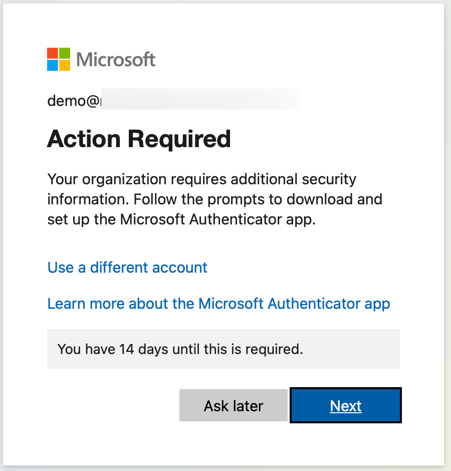Click the Microsoft four-square logo icon
The height and width of the screenshot is (471, 451).
pos(59,59)
